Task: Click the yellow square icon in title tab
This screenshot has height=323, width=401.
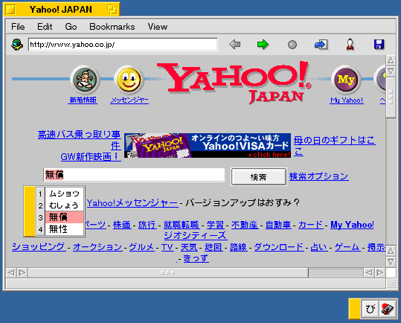Action: (x=10, y=10)
